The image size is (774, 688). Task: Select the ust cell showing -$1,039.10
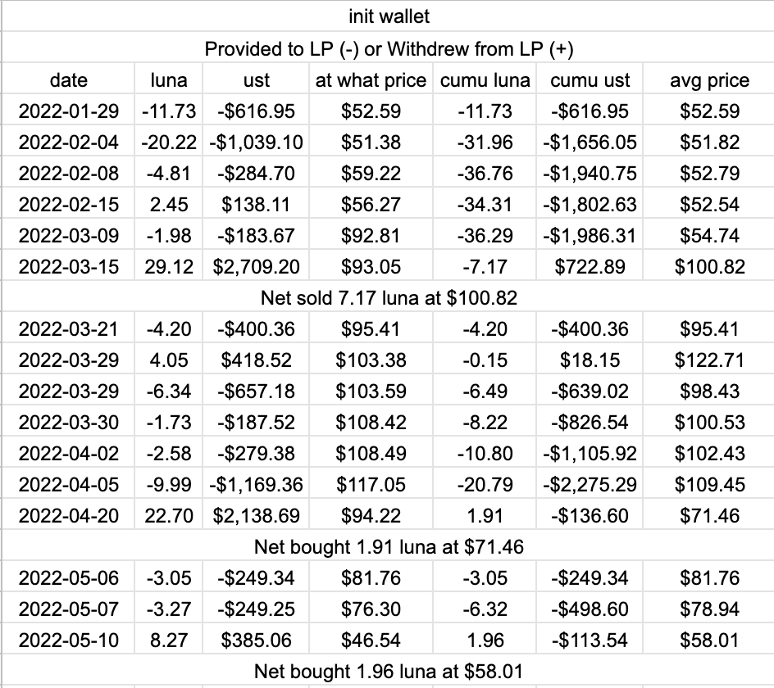point(256,143)
